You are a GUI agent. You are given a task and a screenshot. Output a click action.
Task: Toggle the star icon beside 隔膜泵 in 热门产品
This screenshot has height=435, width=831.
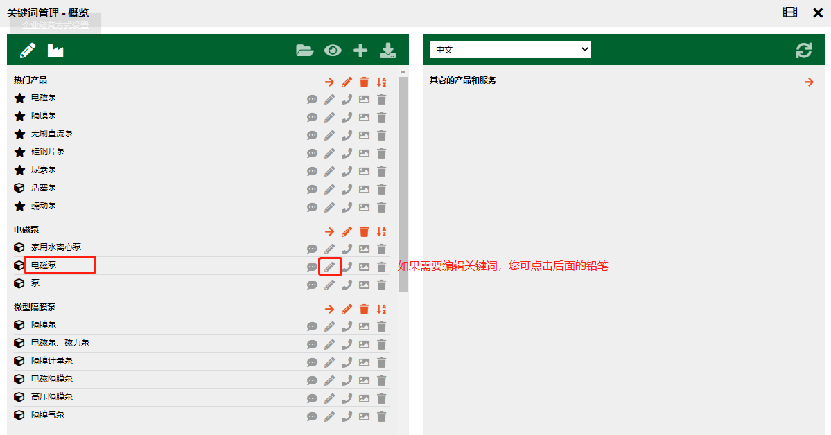click(x=19, y=116)
